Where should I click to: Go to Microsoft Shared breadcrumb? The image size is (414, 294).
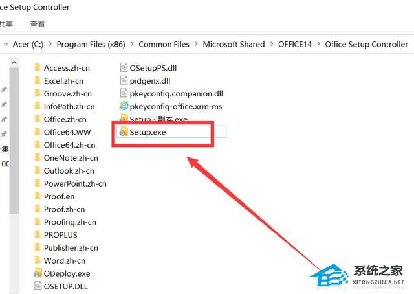coord(234,44)
